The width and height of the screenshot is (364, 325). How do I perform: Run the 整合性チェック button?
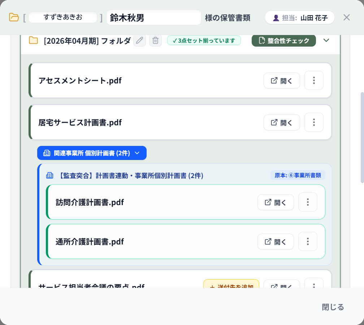coord(284,40)
